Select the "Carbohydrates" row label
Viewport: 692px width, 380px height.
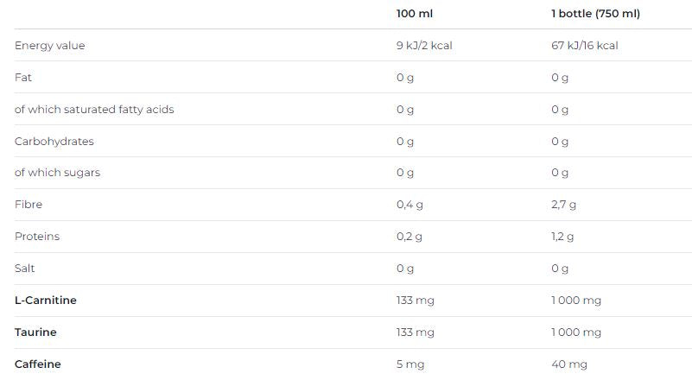pos(54,141)
